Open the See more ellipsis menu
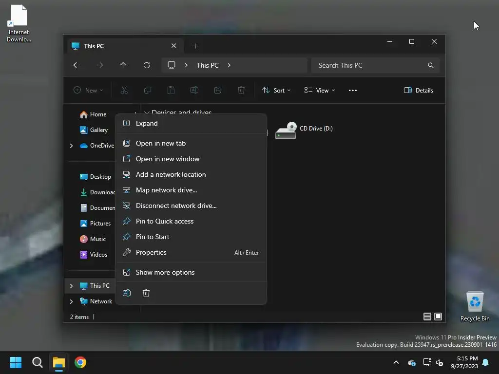The height and width of the screenshot is (374, 499). (353, 90)
